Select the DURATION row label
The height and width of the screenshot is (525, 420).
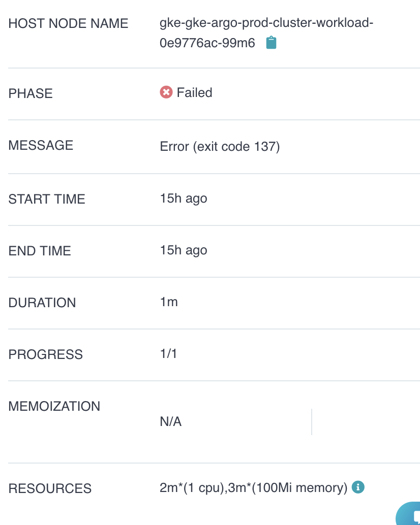click(x=42, y=303)
